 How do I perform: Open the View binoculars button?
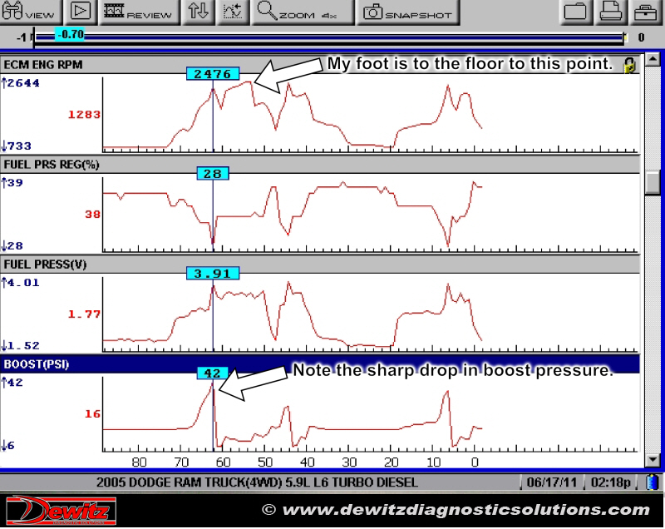(x=30, y=12)
